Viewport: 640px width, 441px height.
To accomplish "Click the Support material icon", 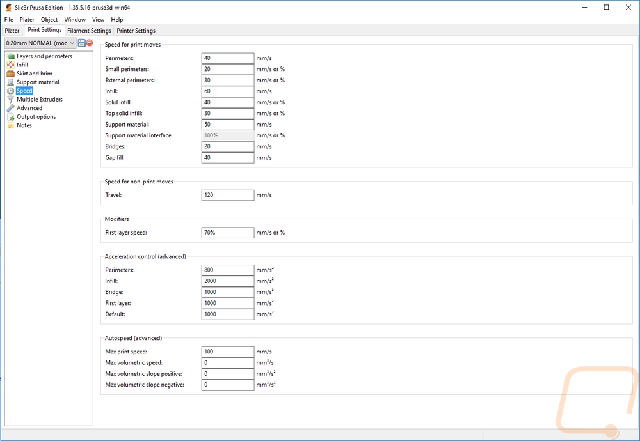I will 11,82.
